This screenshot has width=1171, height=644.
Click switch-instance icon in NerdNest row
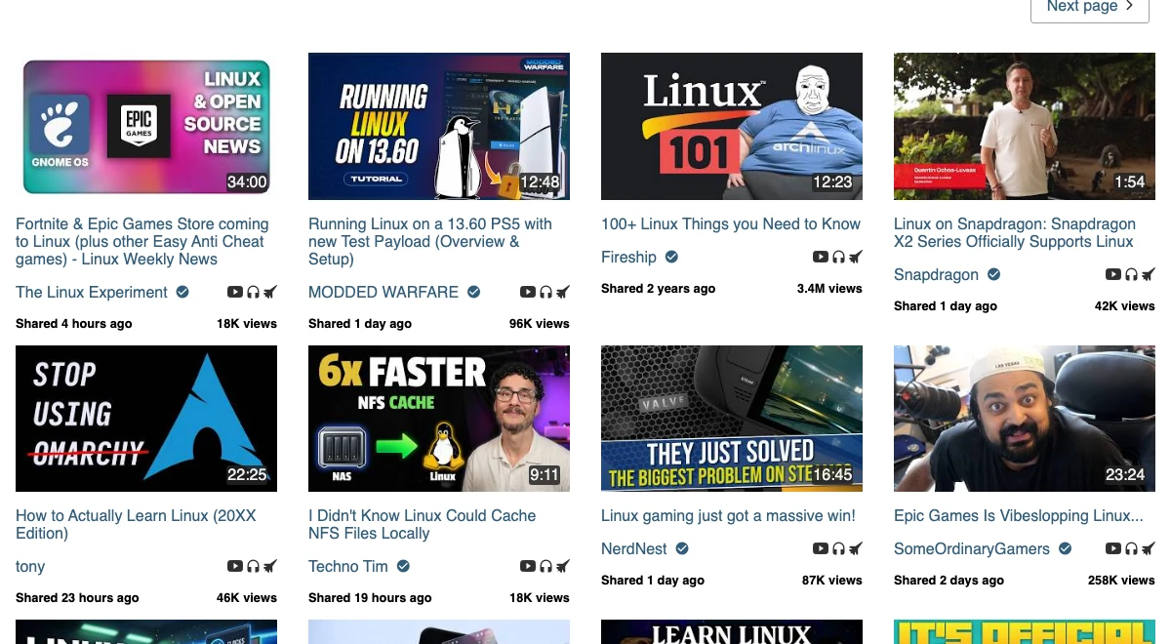(856, 548)
